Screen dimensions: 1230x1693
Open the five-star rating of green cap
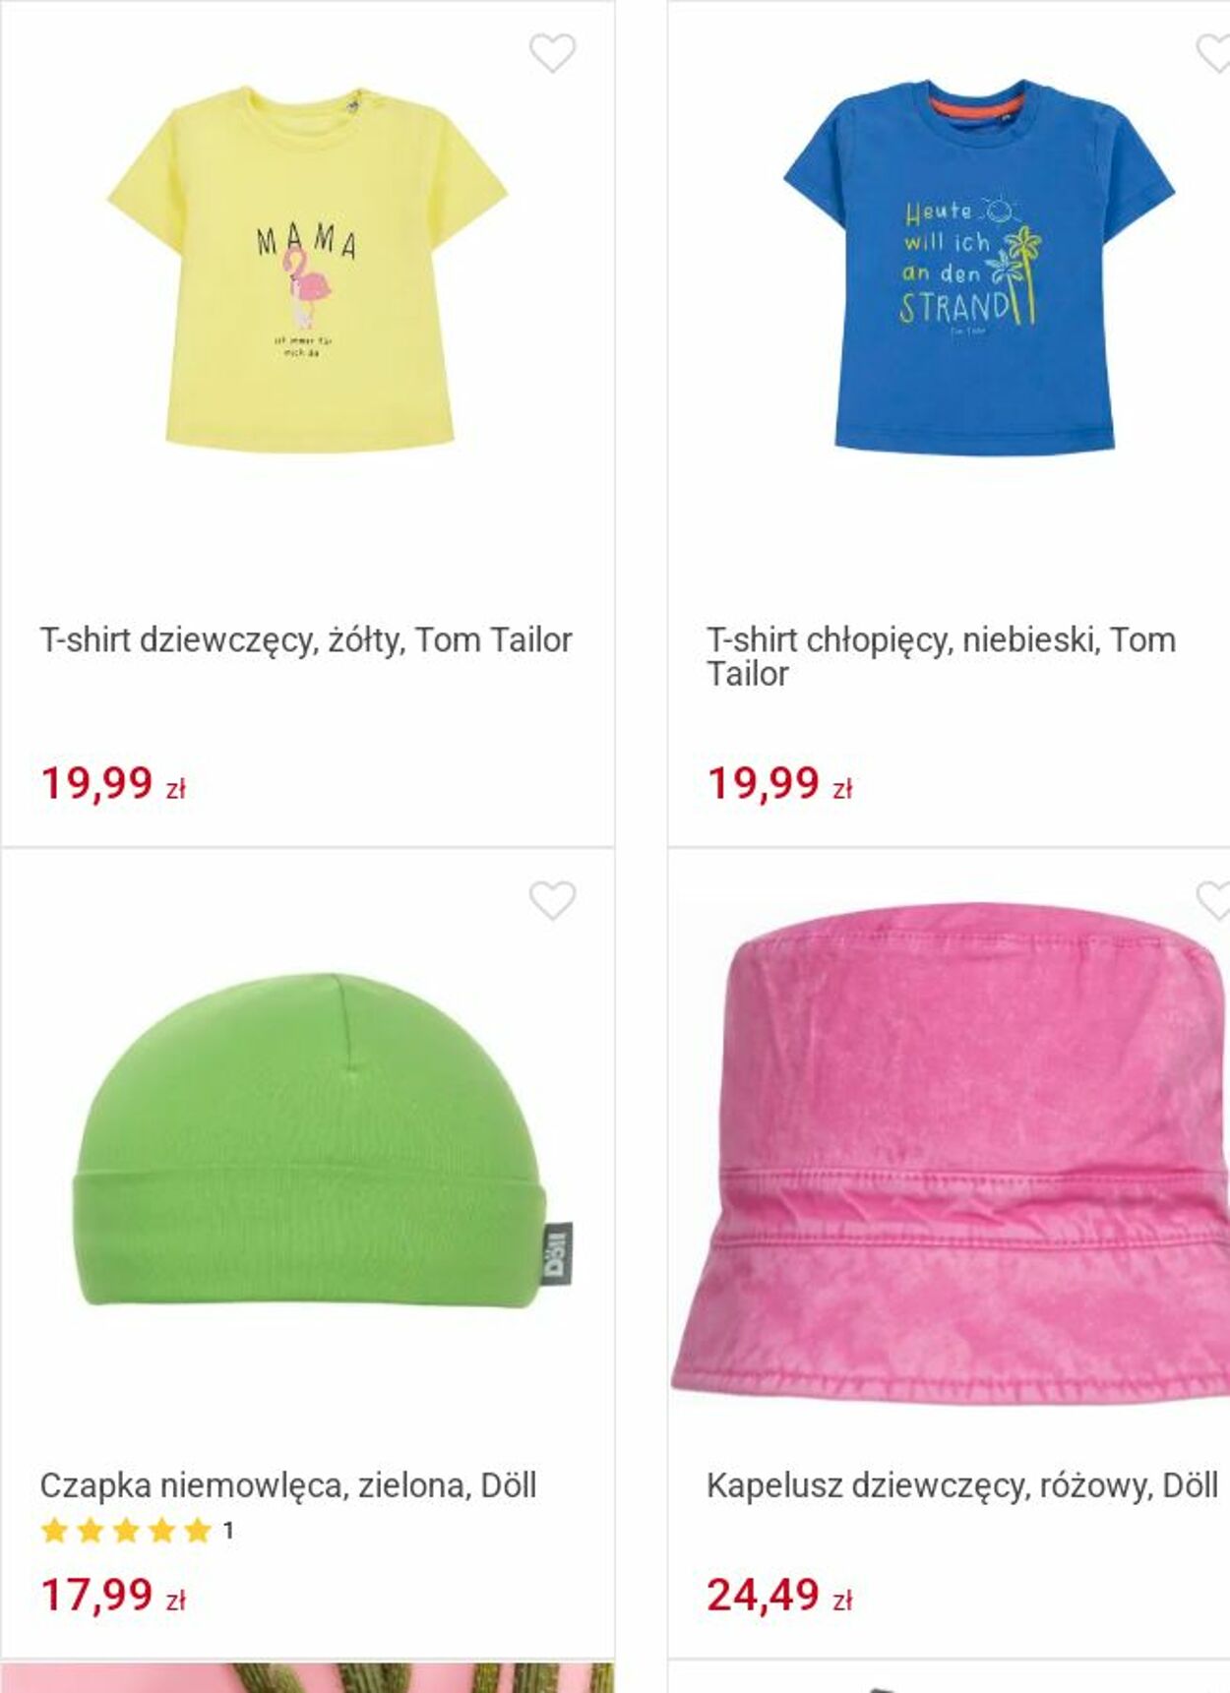coord(127,1531)
